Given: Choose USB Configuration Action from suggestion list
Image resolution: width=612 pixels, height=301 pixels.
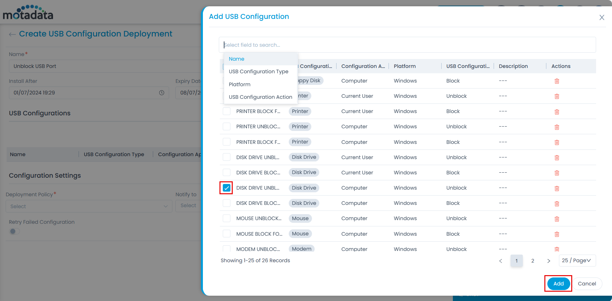Looking at the screenshot, I should [260, 97].
